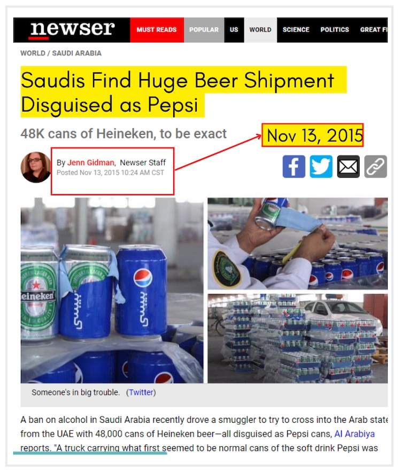The width and height of the screenshot is (401, 474).
Task: Select the World tab
Action: pyautogui.click(x=260, y=30)
